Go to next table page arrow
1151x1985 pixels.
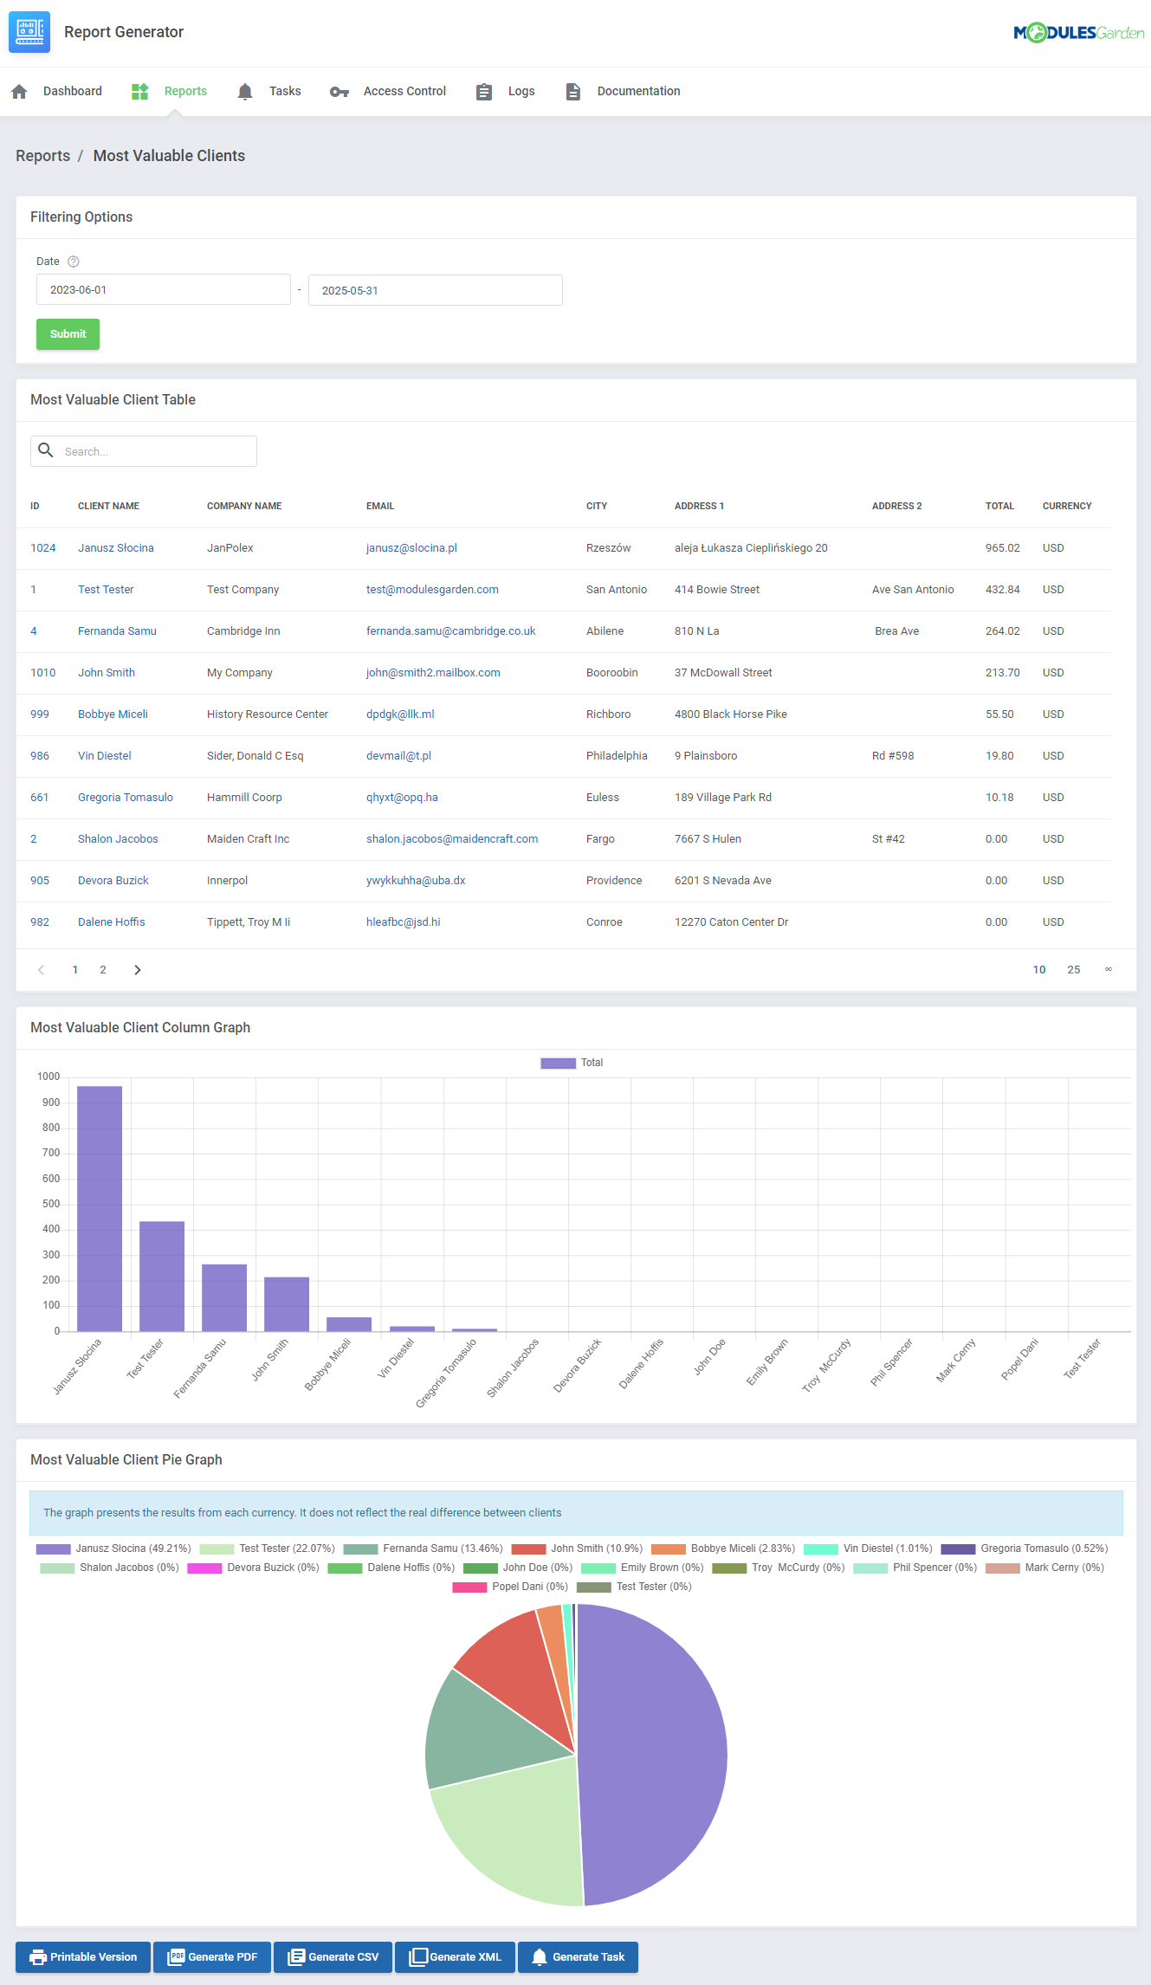[x=138, y=970]
